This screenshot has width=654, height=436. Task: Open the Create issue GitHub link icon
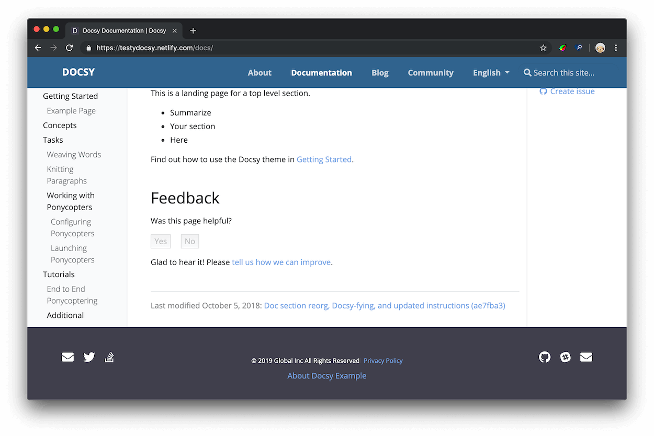pos(543,91)
